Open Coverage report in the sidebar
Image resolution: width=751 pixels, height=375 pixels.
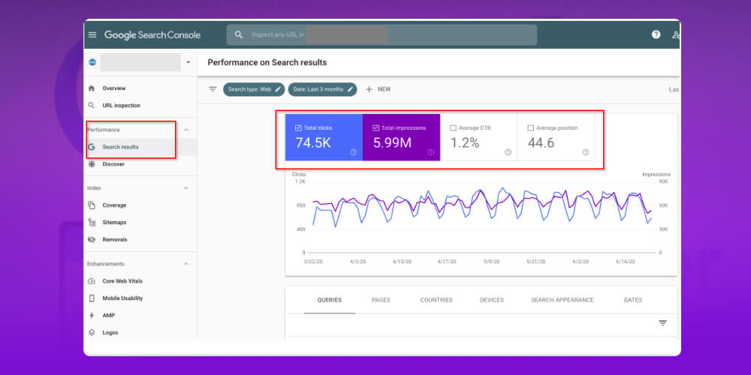point(114,205)
